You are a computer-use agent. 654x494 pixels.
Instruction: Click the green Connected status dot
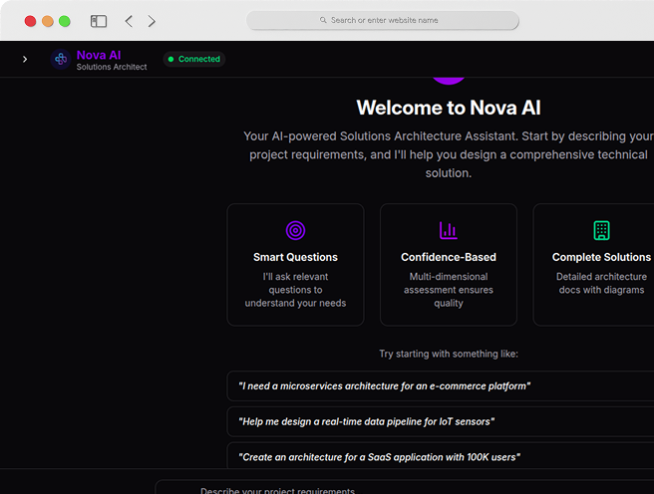click(x=170, y=59)
